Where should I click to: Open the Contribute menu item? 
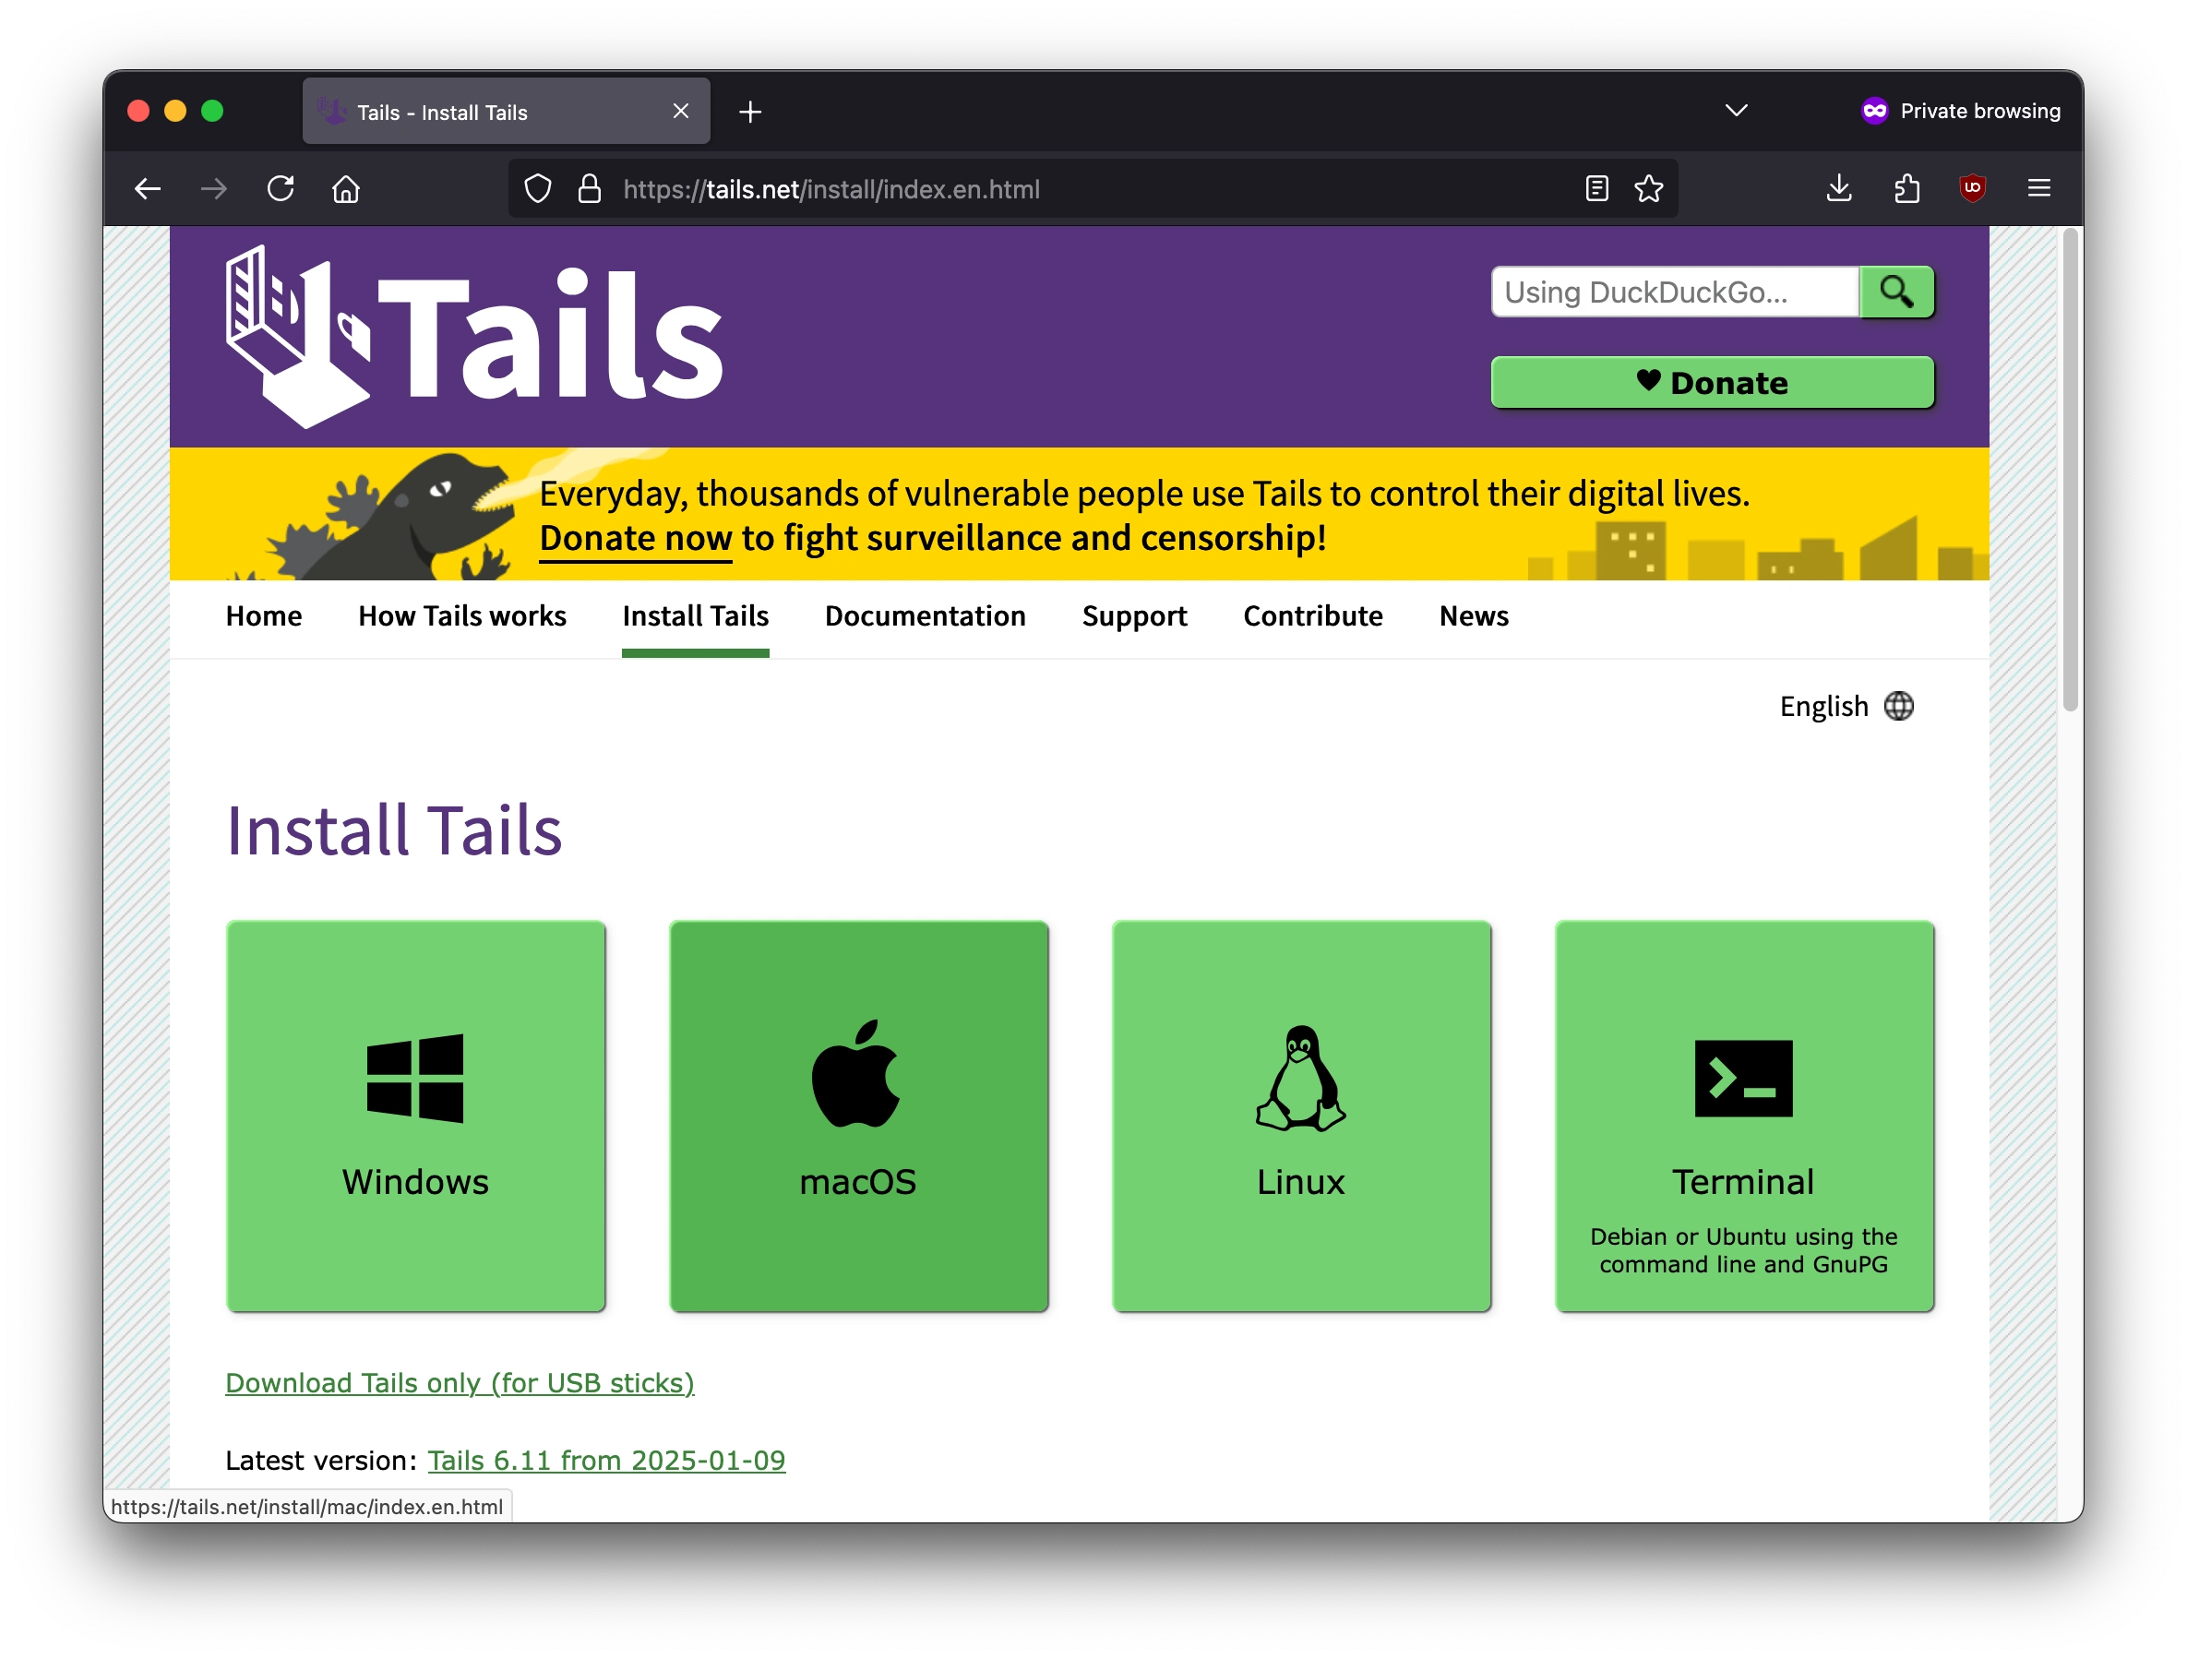coord(1312,616)
